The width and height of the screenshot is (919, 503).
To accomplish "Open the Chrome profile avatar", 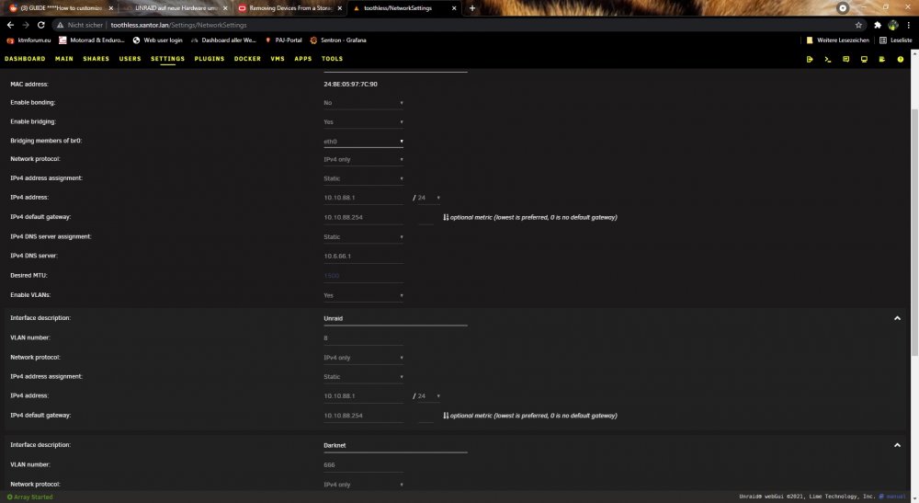I will pos(892,25).
